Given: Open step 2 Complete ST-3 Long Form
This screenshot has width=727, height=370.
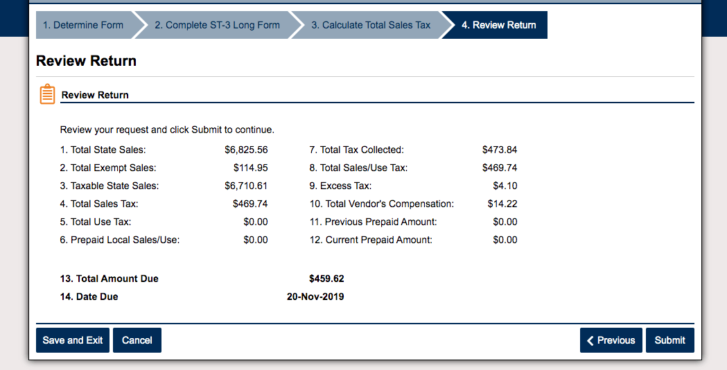Looking at the screenshot, I should [217, 25].
